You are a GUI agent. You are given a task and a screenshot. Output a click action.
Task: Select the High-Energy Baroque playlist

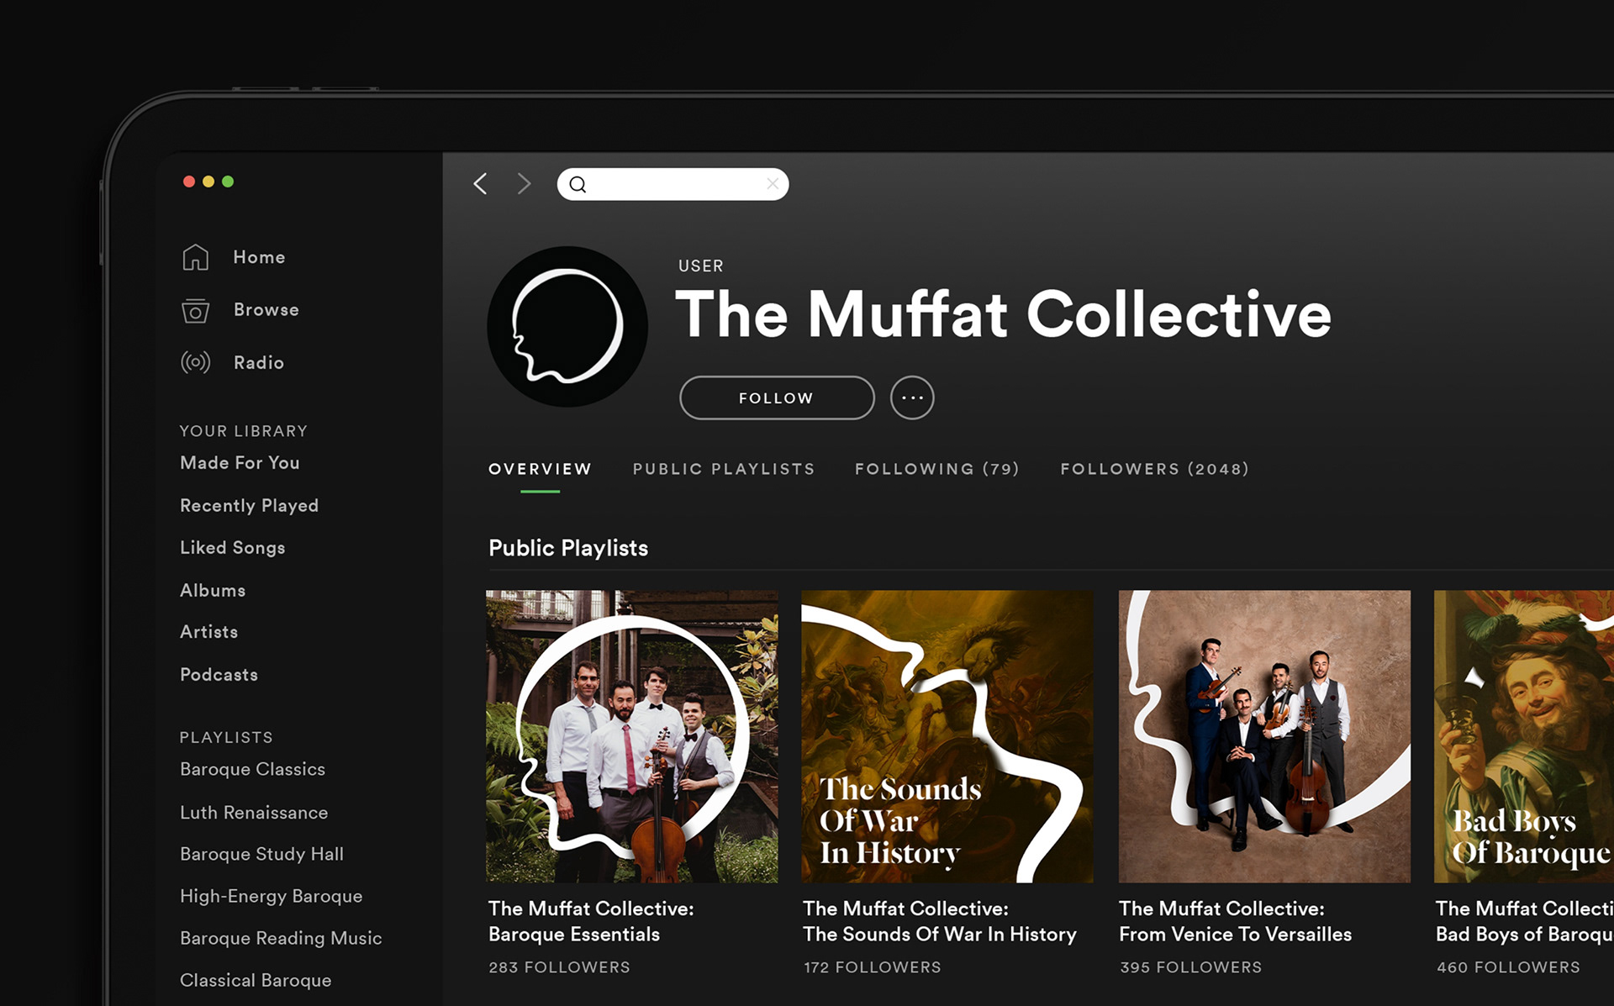coord(271,897)
